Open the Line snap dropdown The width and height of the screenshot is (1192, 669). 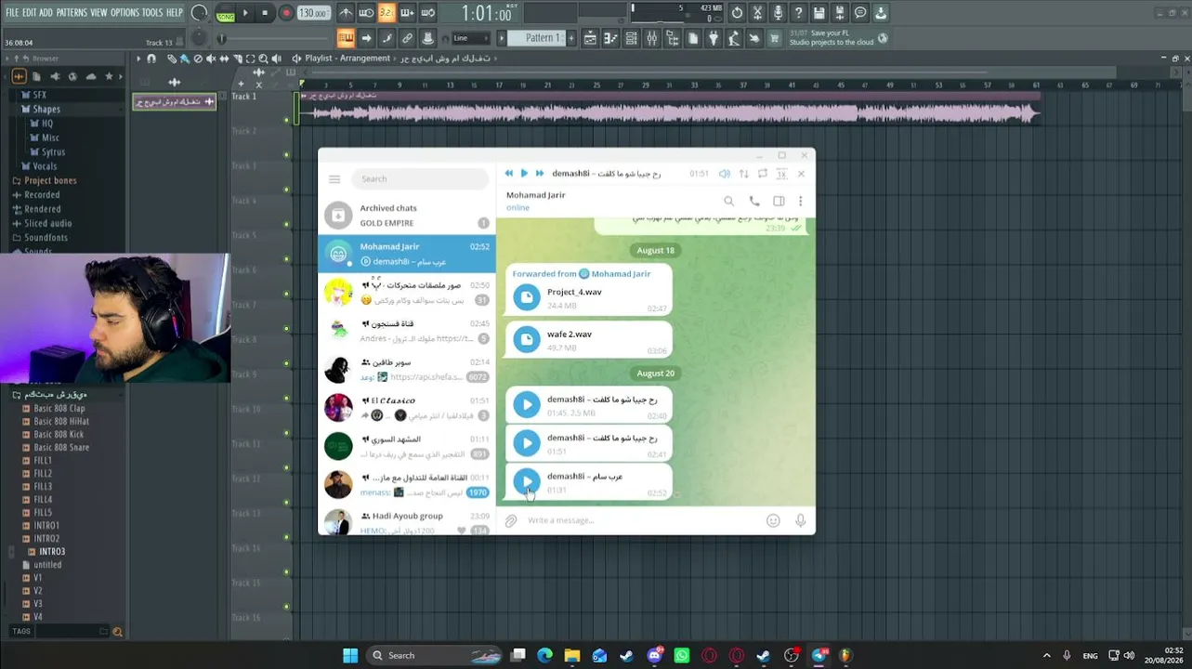[471, 38]
